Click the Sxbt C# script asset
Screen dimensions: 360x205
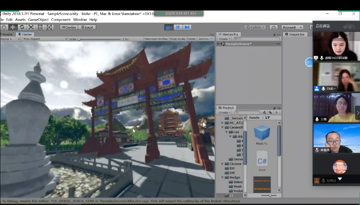[262, 160]
